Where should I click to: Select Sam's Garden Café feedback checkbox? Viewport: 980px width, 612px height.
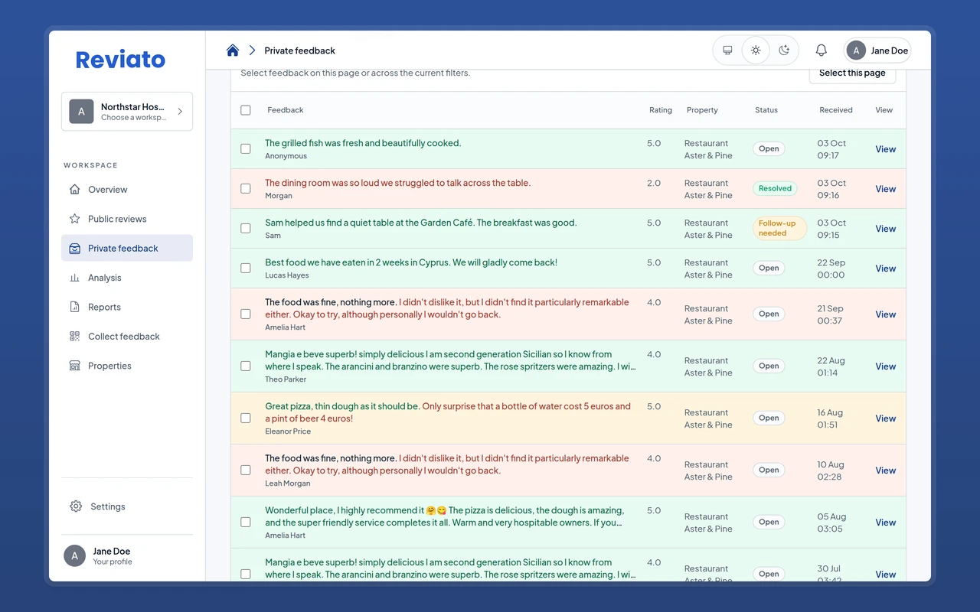246,229
